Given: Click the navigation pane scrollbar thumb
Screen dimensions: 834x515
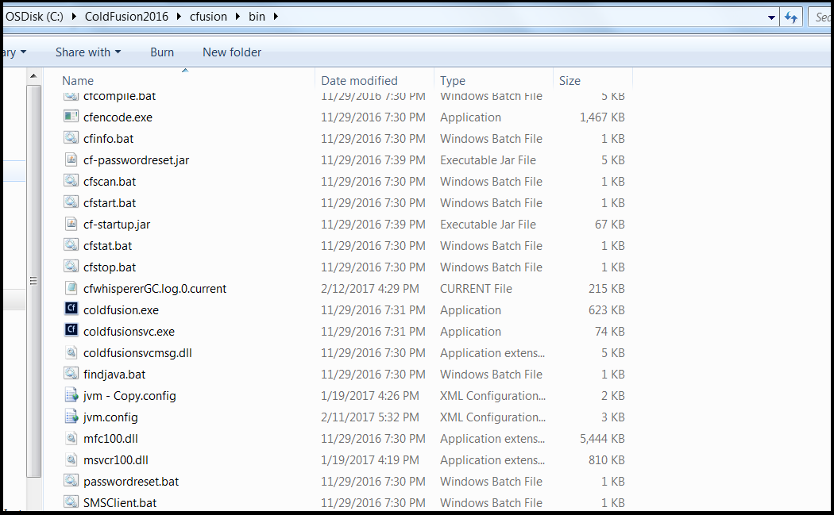Looking at the screenshot, I should [x=33, y=281].
